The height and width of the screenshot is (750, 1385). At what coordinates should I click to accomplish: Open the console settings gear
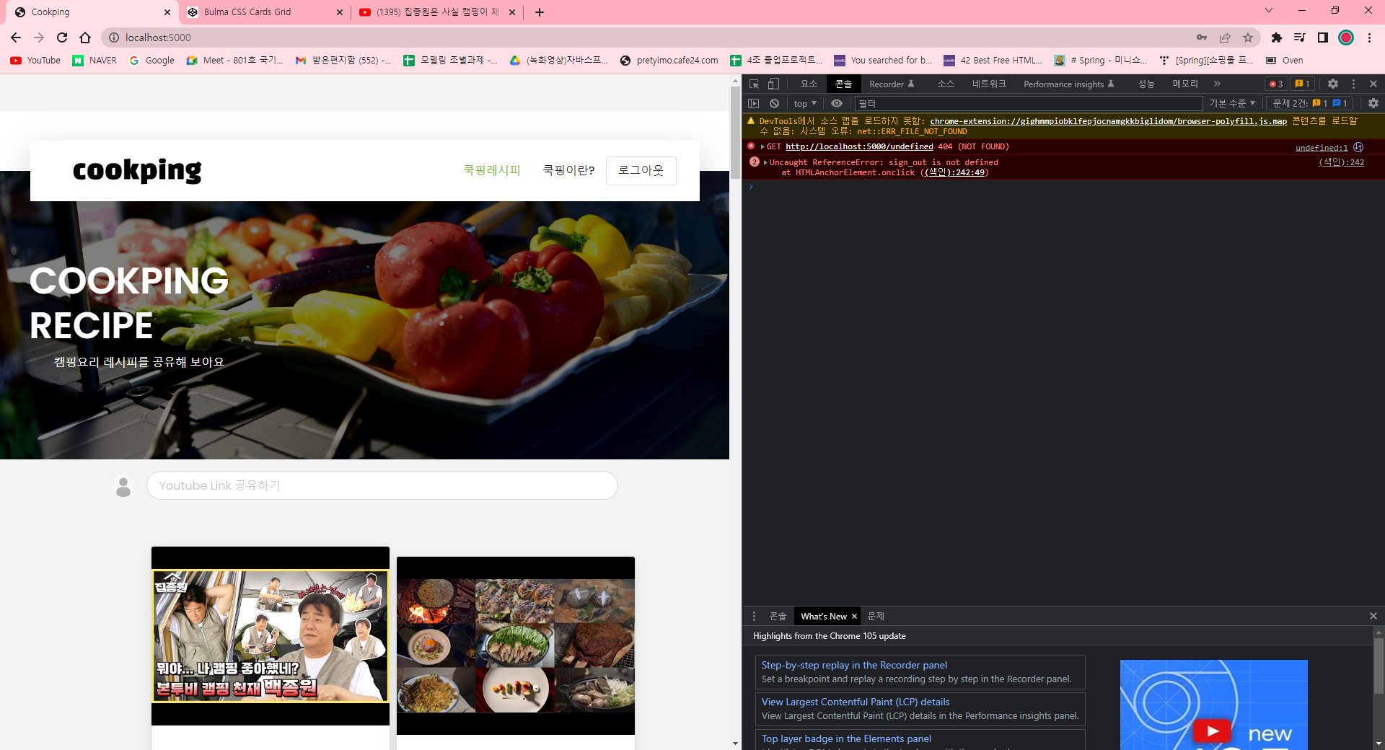pos(1373,103)
